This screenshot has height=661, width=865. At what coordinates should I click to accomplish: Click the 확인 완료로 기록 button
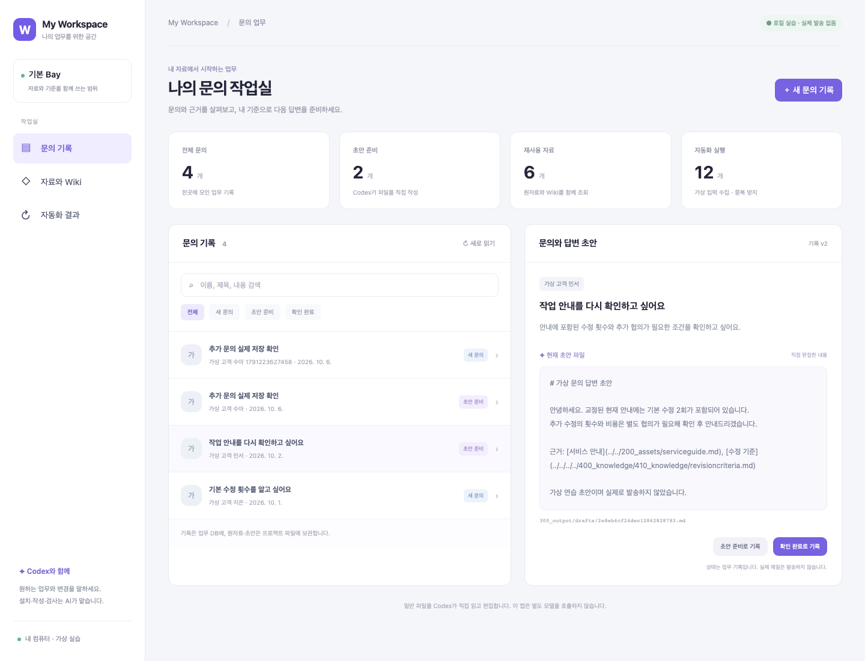pyautogui.click(x=800, y=546)
